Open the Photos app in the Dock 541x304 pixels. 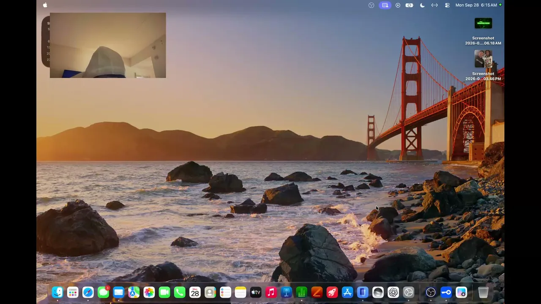coord(149,292)
